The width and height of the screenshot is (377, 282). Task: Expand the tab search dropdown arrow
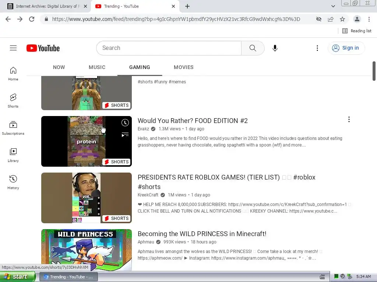(x=333, y=6)
